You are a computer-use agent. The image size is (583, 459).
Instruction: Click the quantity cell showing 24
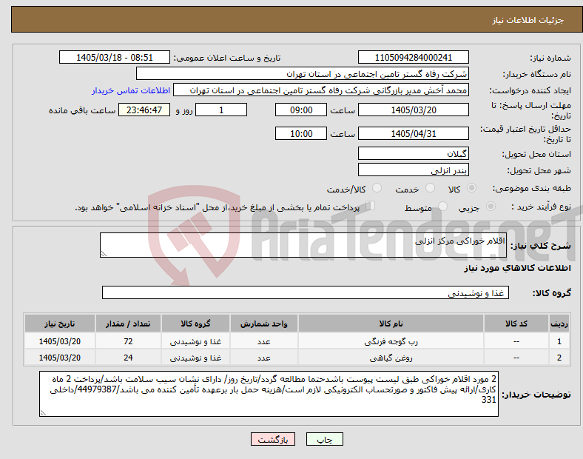tap(128, 358)
